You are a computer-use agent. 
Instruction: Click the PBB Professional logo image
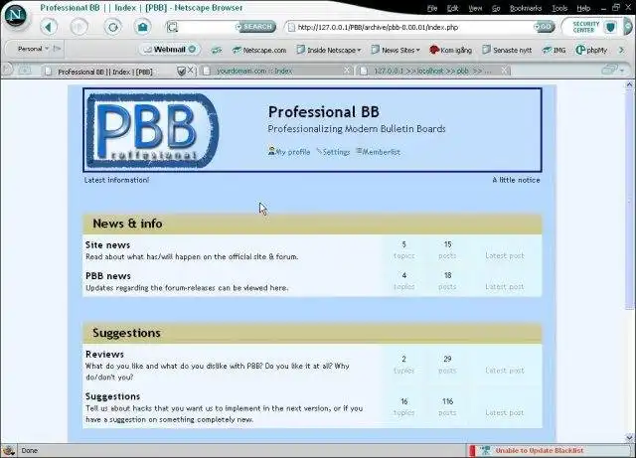(x=153, y=130)
